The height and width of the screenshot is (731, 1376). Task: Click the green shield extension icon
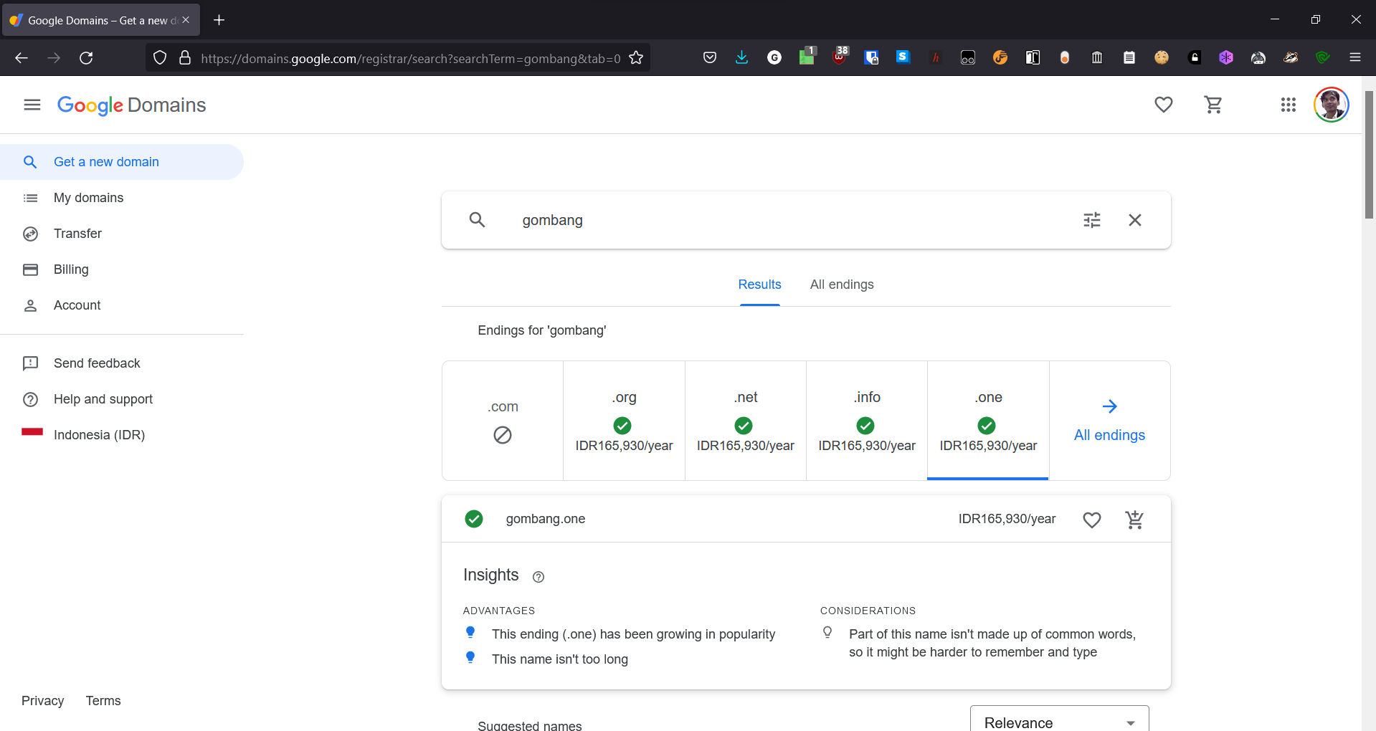click(1323, 57)
